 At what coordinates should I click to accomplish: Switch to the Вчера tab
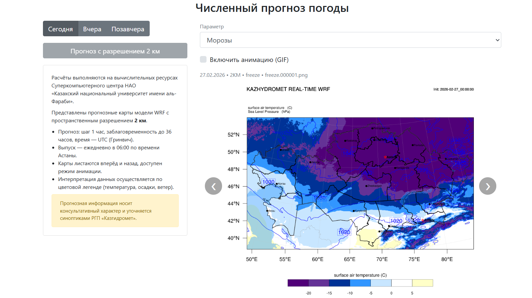pyautogui.click(x=92, y=29)
